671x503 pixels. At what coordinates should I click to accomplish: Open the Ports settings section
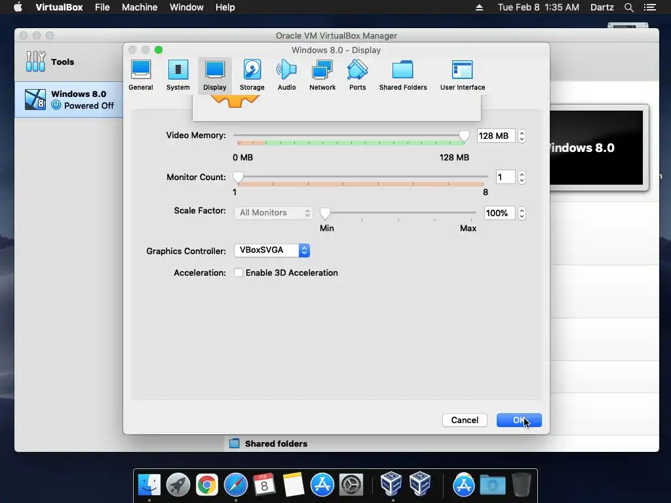(357, 75)
